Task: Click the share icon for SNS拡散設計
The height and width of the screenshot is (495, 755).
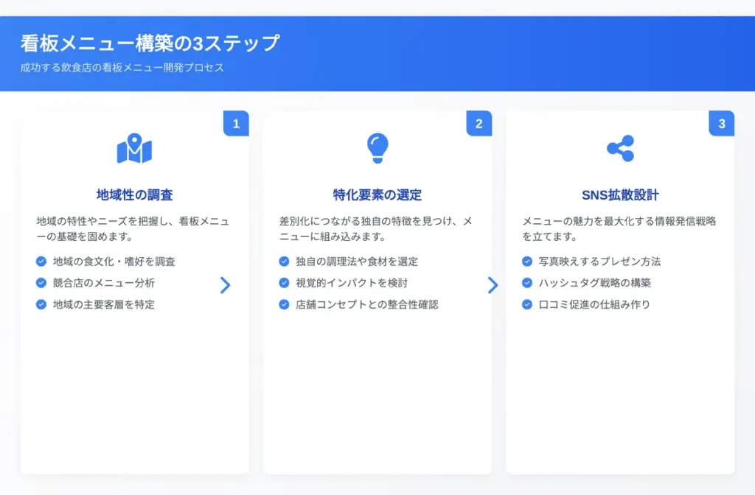Action: 620,148
